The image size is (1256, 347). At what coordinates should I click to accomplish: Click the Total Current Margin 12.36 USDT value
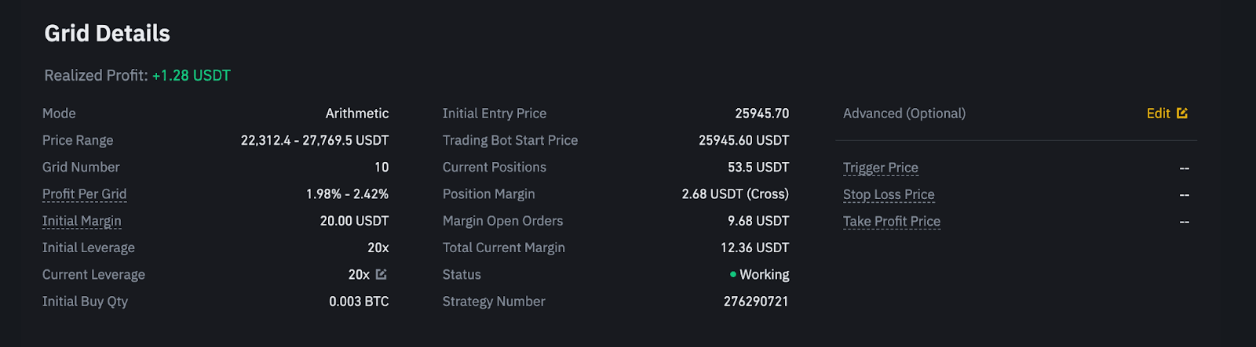click(x=755, y=248)
